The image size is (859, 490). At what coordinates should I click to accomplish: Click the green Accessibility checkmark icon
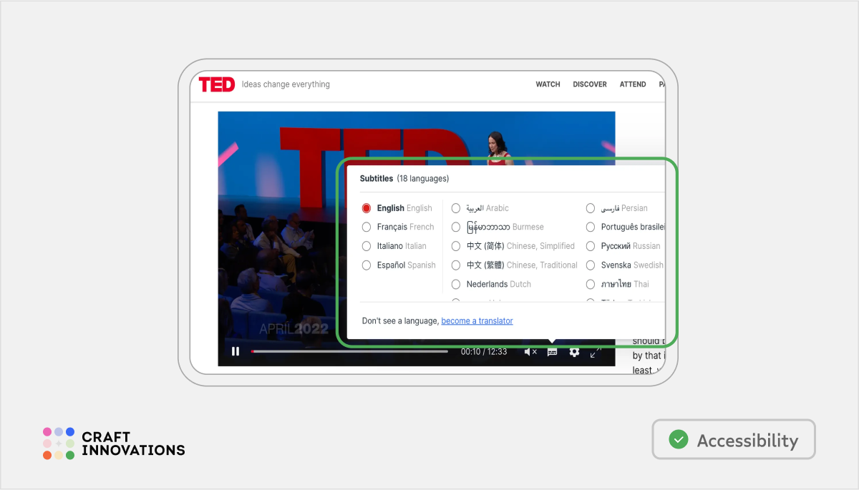pyautogui.click(x=678, y=440)
